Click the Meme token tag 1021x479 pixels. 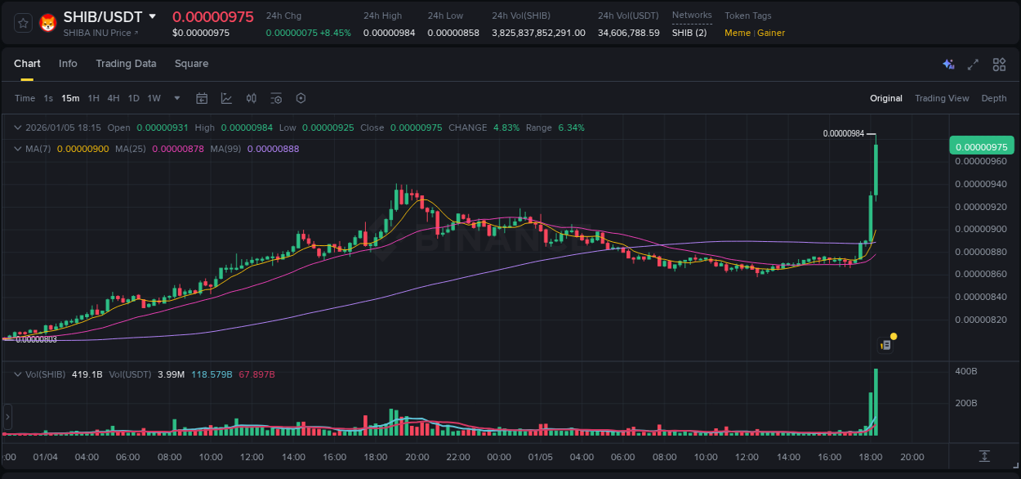pos(737,33)
